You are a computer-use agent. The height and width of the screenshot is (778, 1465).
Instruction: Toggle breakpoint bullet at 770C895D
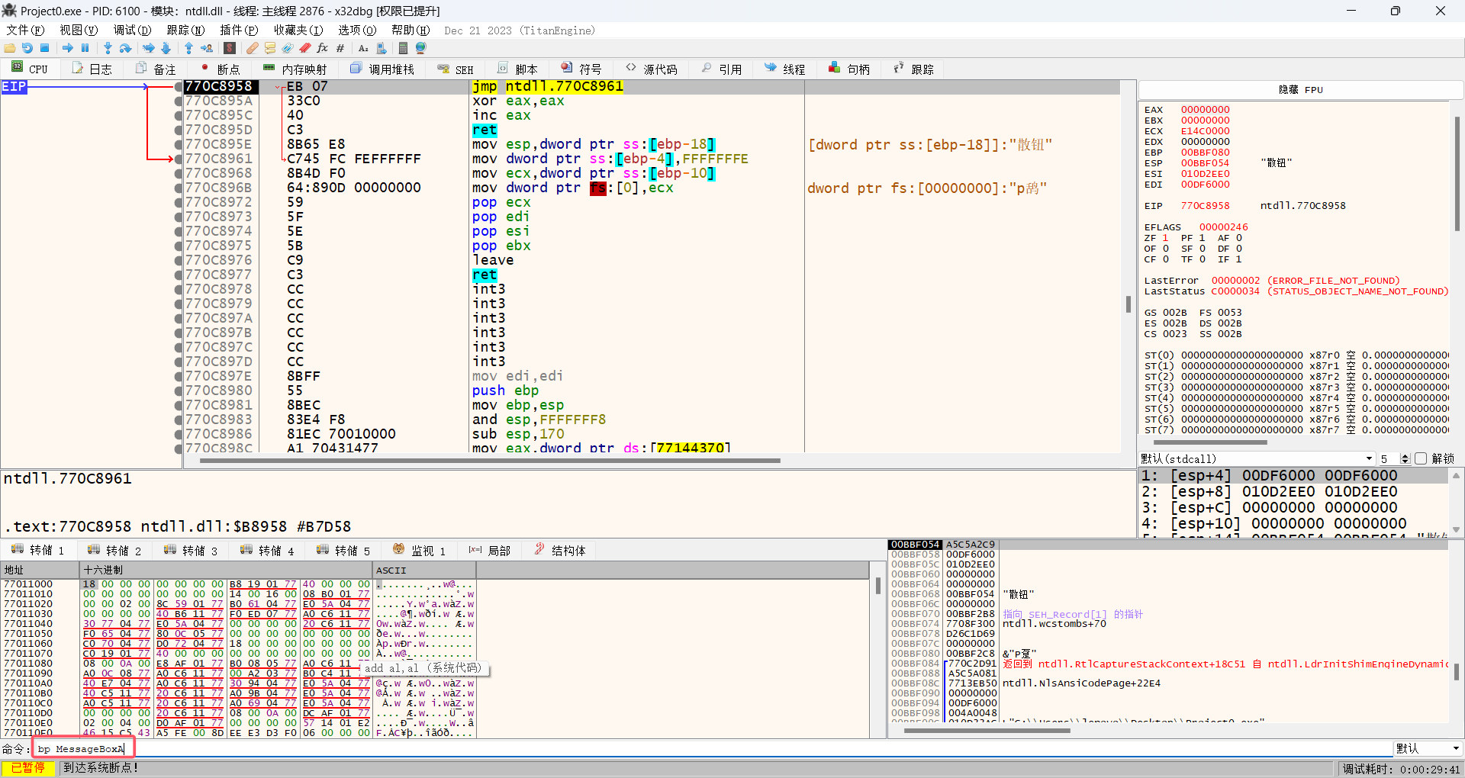[x=179, y=130]
